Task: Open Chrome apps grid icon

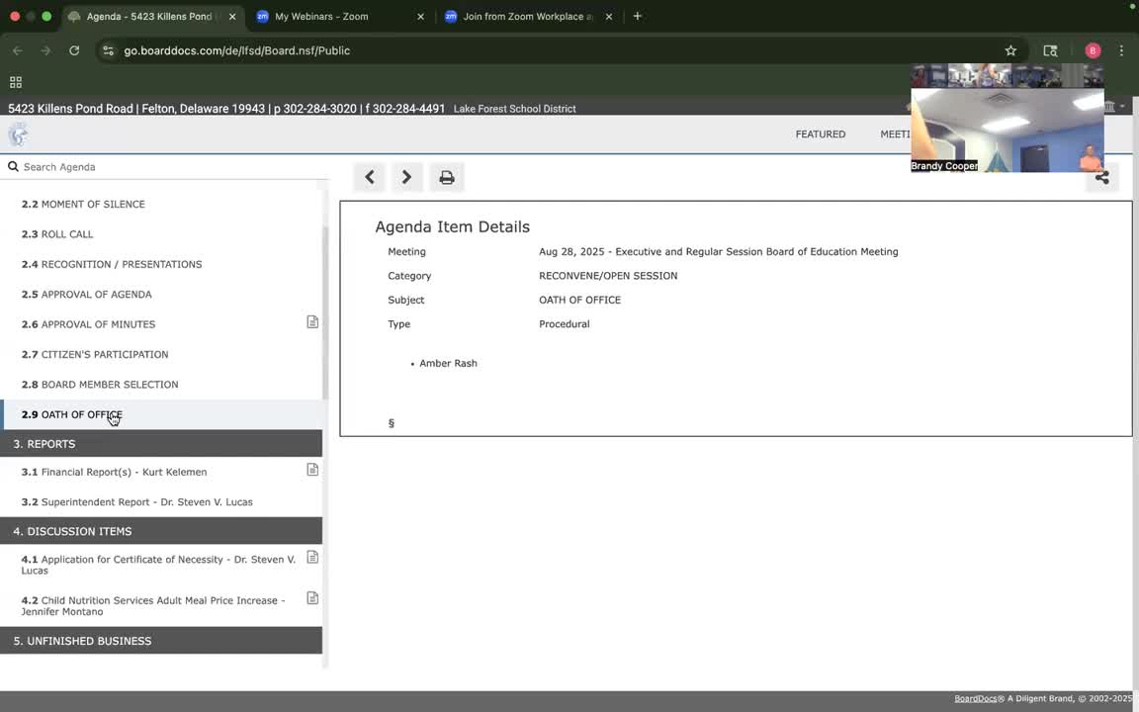Action: point(16,82)
